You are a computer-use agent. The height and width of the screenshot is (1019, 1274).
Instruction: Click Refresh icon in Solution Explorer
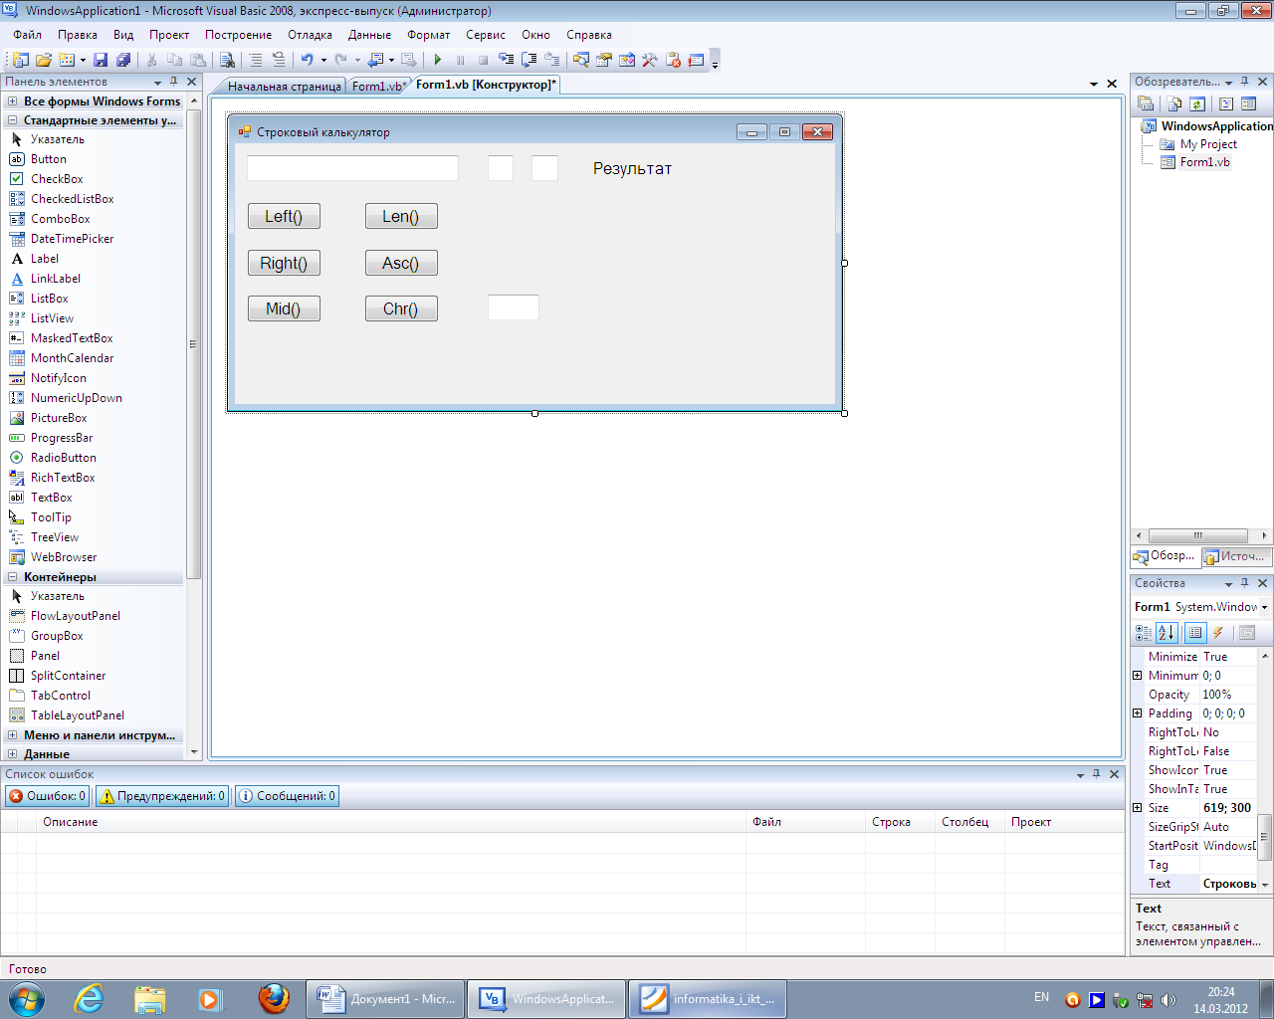click(1197, 103)
